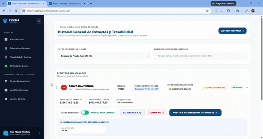Screen dimensions: 263x139
Task: Click the ELIMINAR button
Action: point(157,113)
